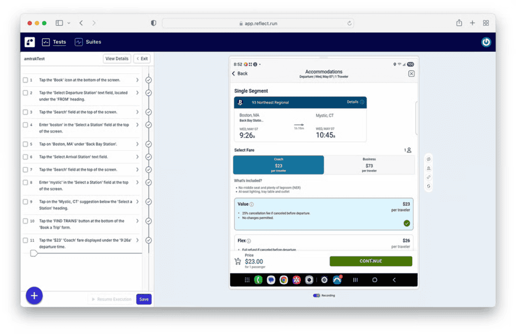Open the Safari sidebar dropdown arrow
This screenshot has height=334, width=516.
(x=69, y=23)
